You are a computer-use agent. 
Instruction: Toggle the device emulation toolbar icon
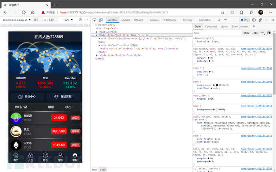pos(101,20)
